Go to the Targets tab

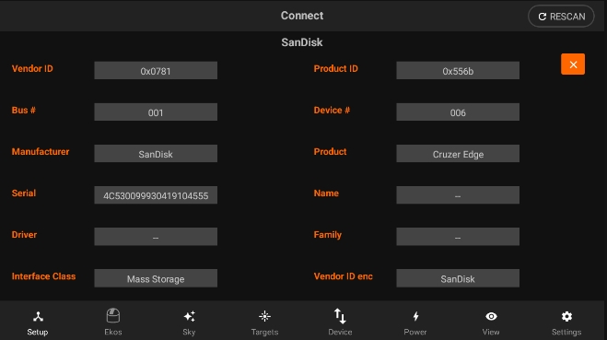[264, 322]
